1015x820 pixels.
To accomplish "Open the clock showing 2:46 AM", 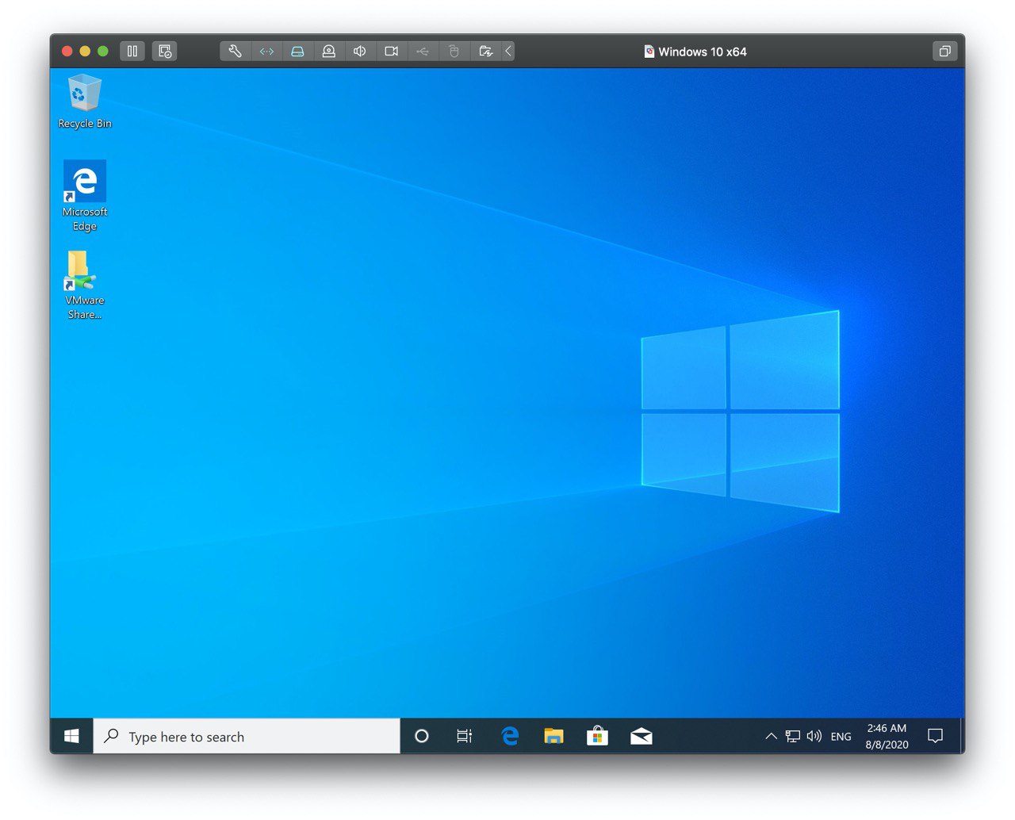I will pos(887,736).
